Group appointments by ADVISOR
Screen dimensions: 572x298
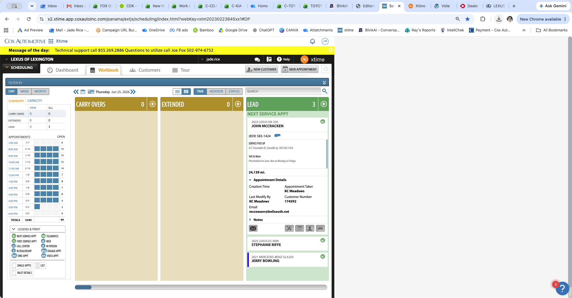coord(216,91)
